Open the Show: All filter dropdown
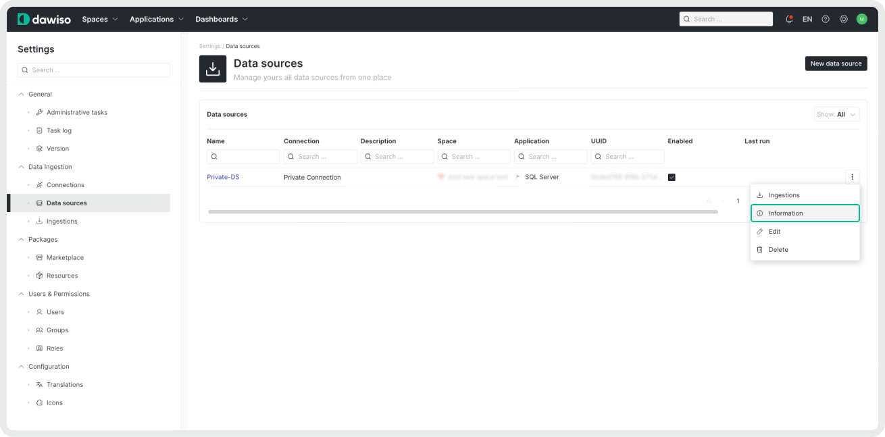Viewport: 885px width, 437px height. (x=836, y=114)
